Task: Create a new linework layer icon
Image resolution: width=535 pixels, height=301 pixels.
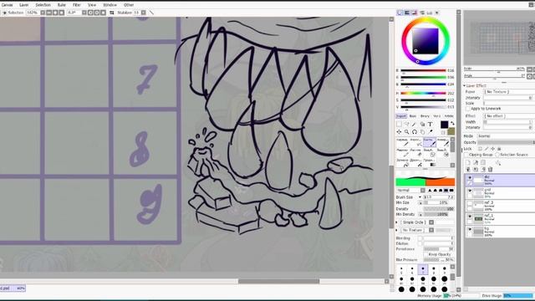Action: 476,163
